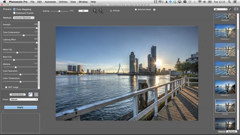Select the preset thumbnail below Vibrant

225,123
